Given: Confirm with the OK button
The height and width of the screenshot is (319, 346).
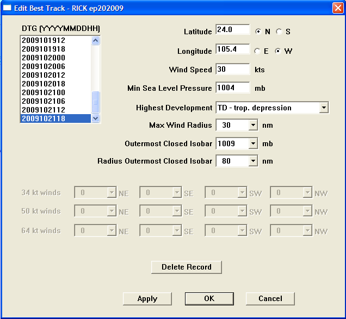Looking at the screenshot, I should (209, 298).
